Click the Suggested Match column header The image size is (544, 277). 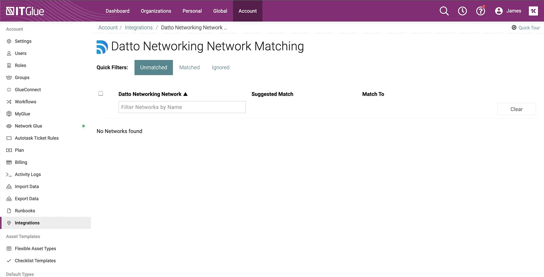tap(272, 94)
